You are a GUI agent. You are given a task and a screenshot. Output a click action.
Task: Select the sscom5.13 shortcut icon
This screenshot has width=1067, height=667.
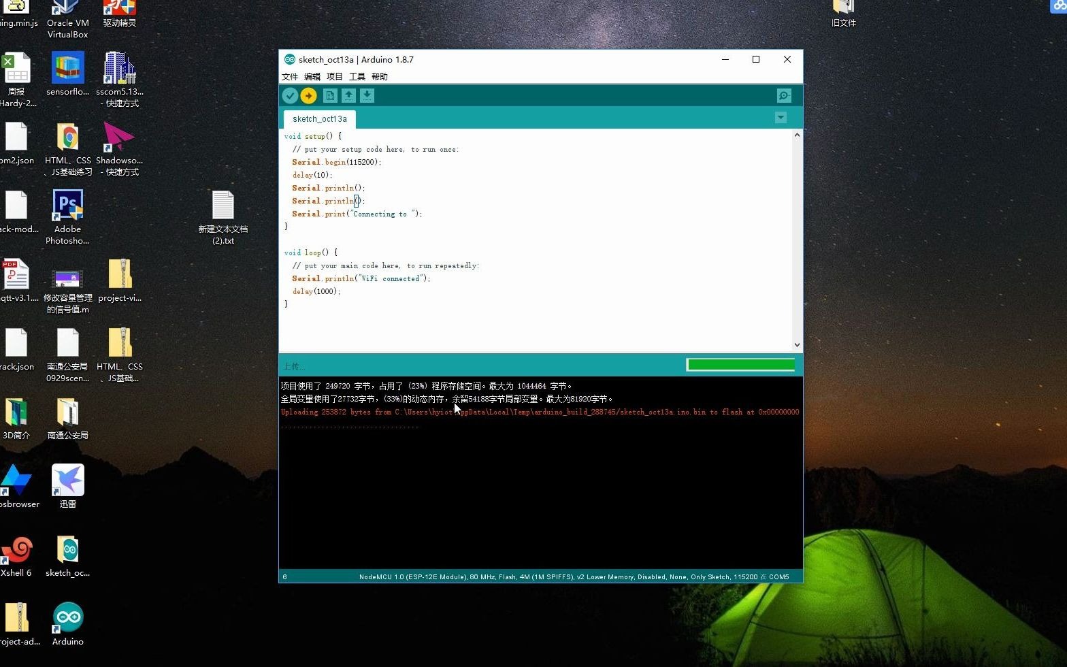pos(120,79)
